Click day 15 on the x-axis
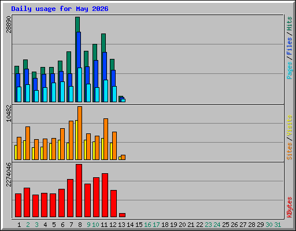This screenshot has height=231, width=296. tap(139, 225)
